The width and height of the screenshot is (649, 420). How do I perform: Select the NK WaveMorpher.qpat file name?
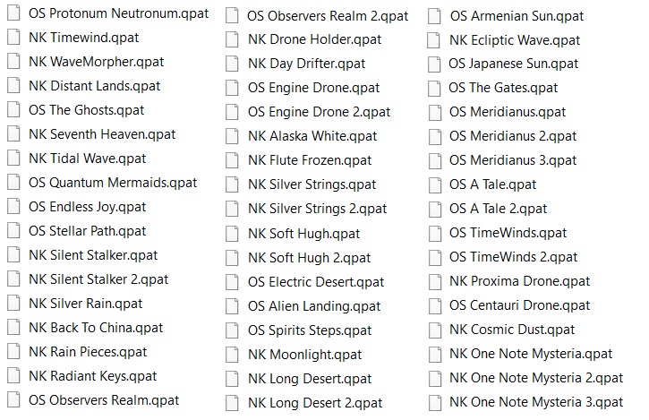point(96,62)
